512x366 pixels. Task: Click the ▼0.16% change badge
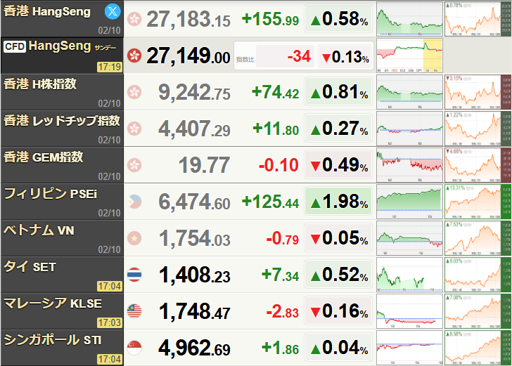[x=338, y=311]
